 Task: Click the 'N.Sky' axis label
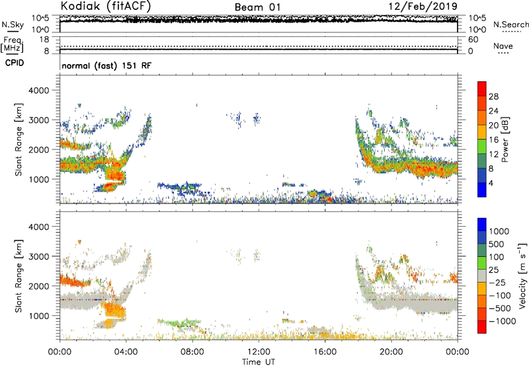13,24
